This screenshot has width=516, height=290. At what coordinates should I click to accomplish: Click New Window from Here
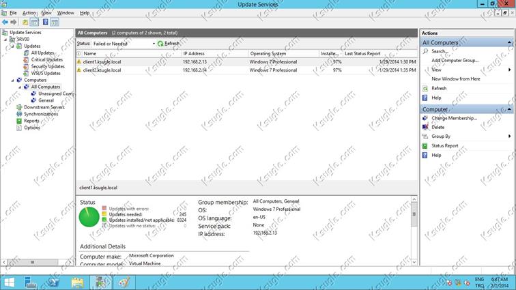[x=455, y=79]
